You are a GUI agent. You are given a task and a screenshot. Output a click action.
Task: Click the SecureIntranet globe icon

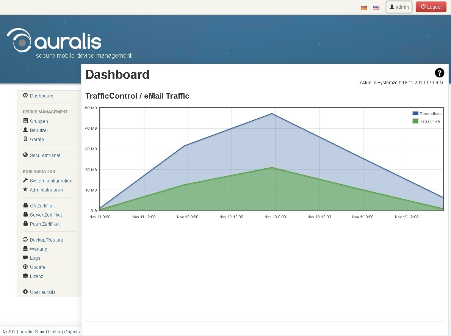pos(25,155)
